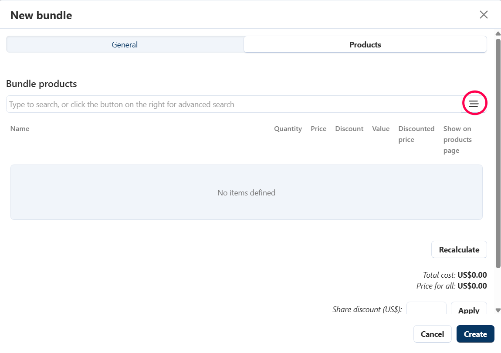Click the scrollbar up arrow
This screenshot has width=501, height=353.
pos(498,34)
